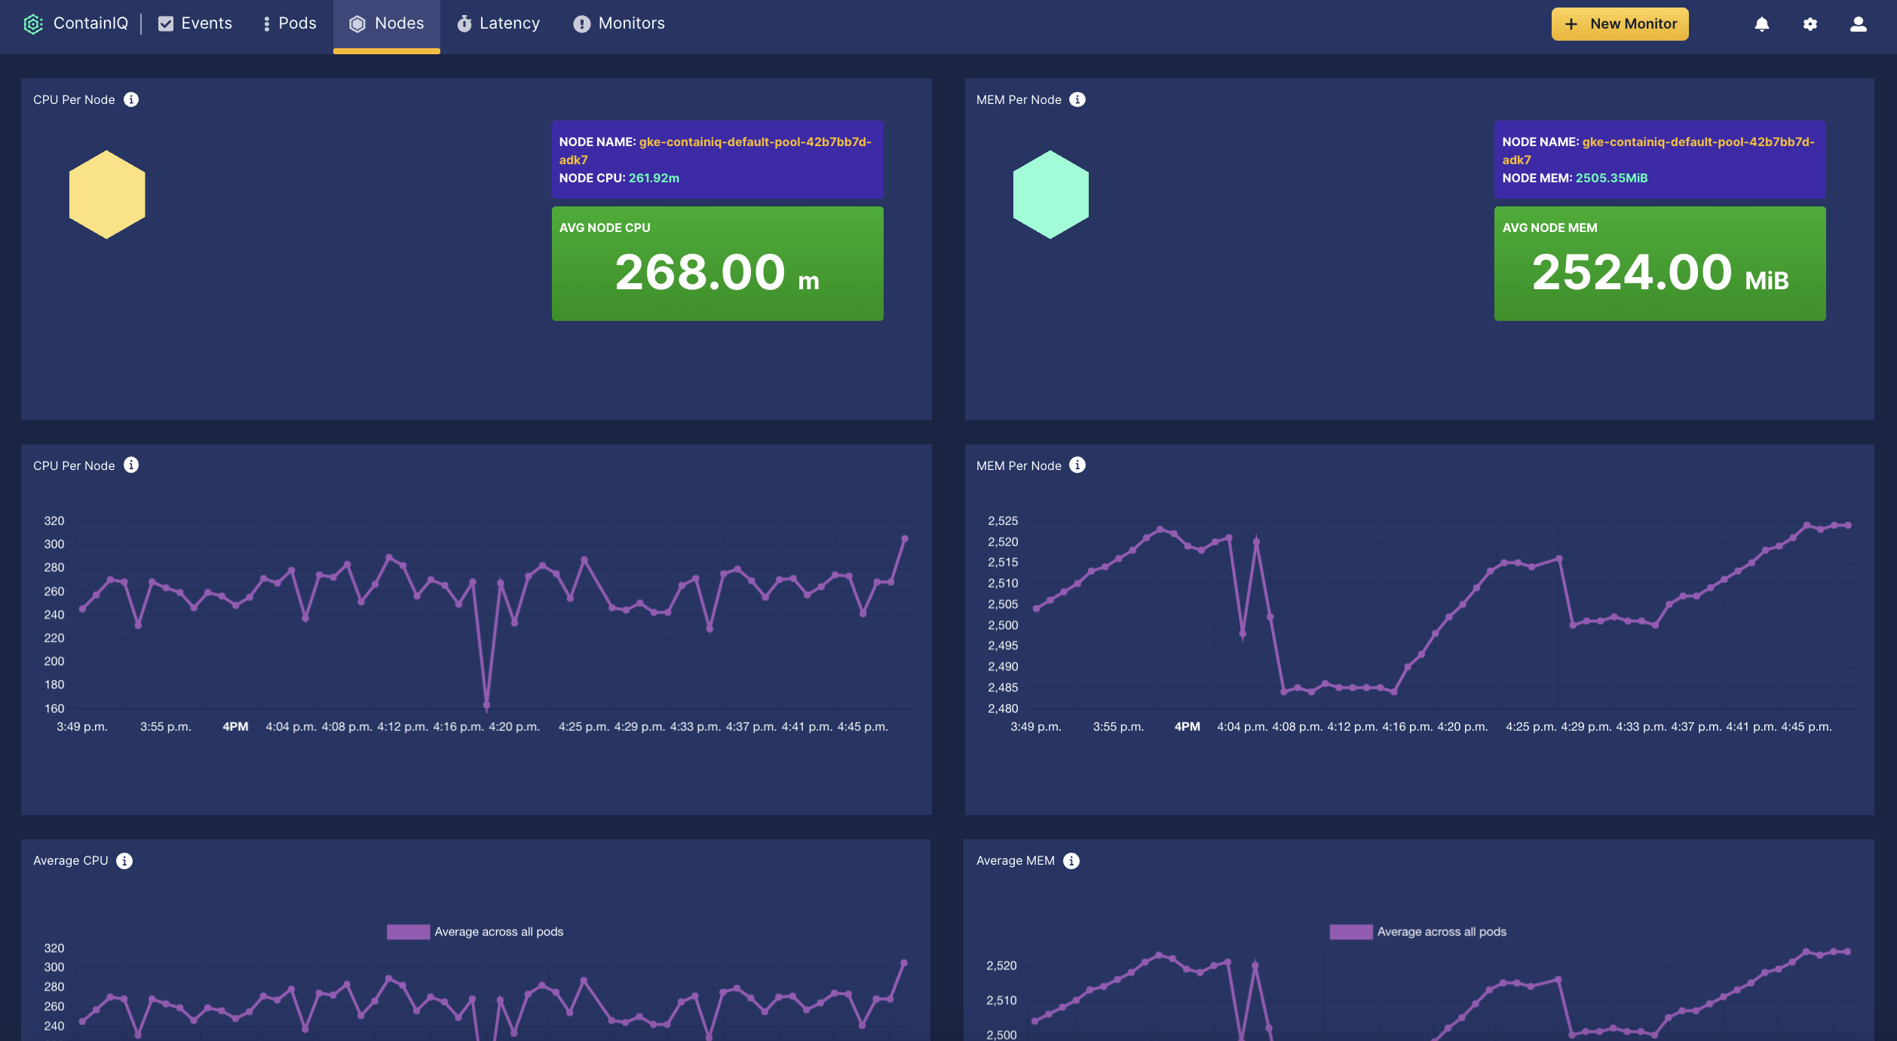Select the Events checkmark icon in navbar
This screenshot has width=1897, height=1041.
[x=167, y=23]
